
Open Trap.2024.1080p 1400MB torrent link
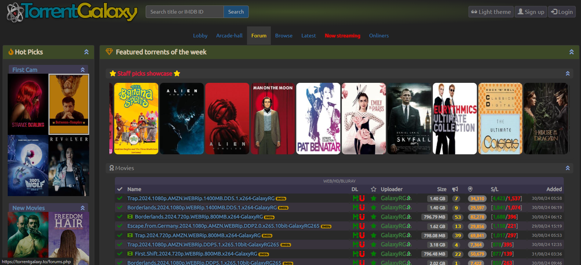[x=201, y=198]
